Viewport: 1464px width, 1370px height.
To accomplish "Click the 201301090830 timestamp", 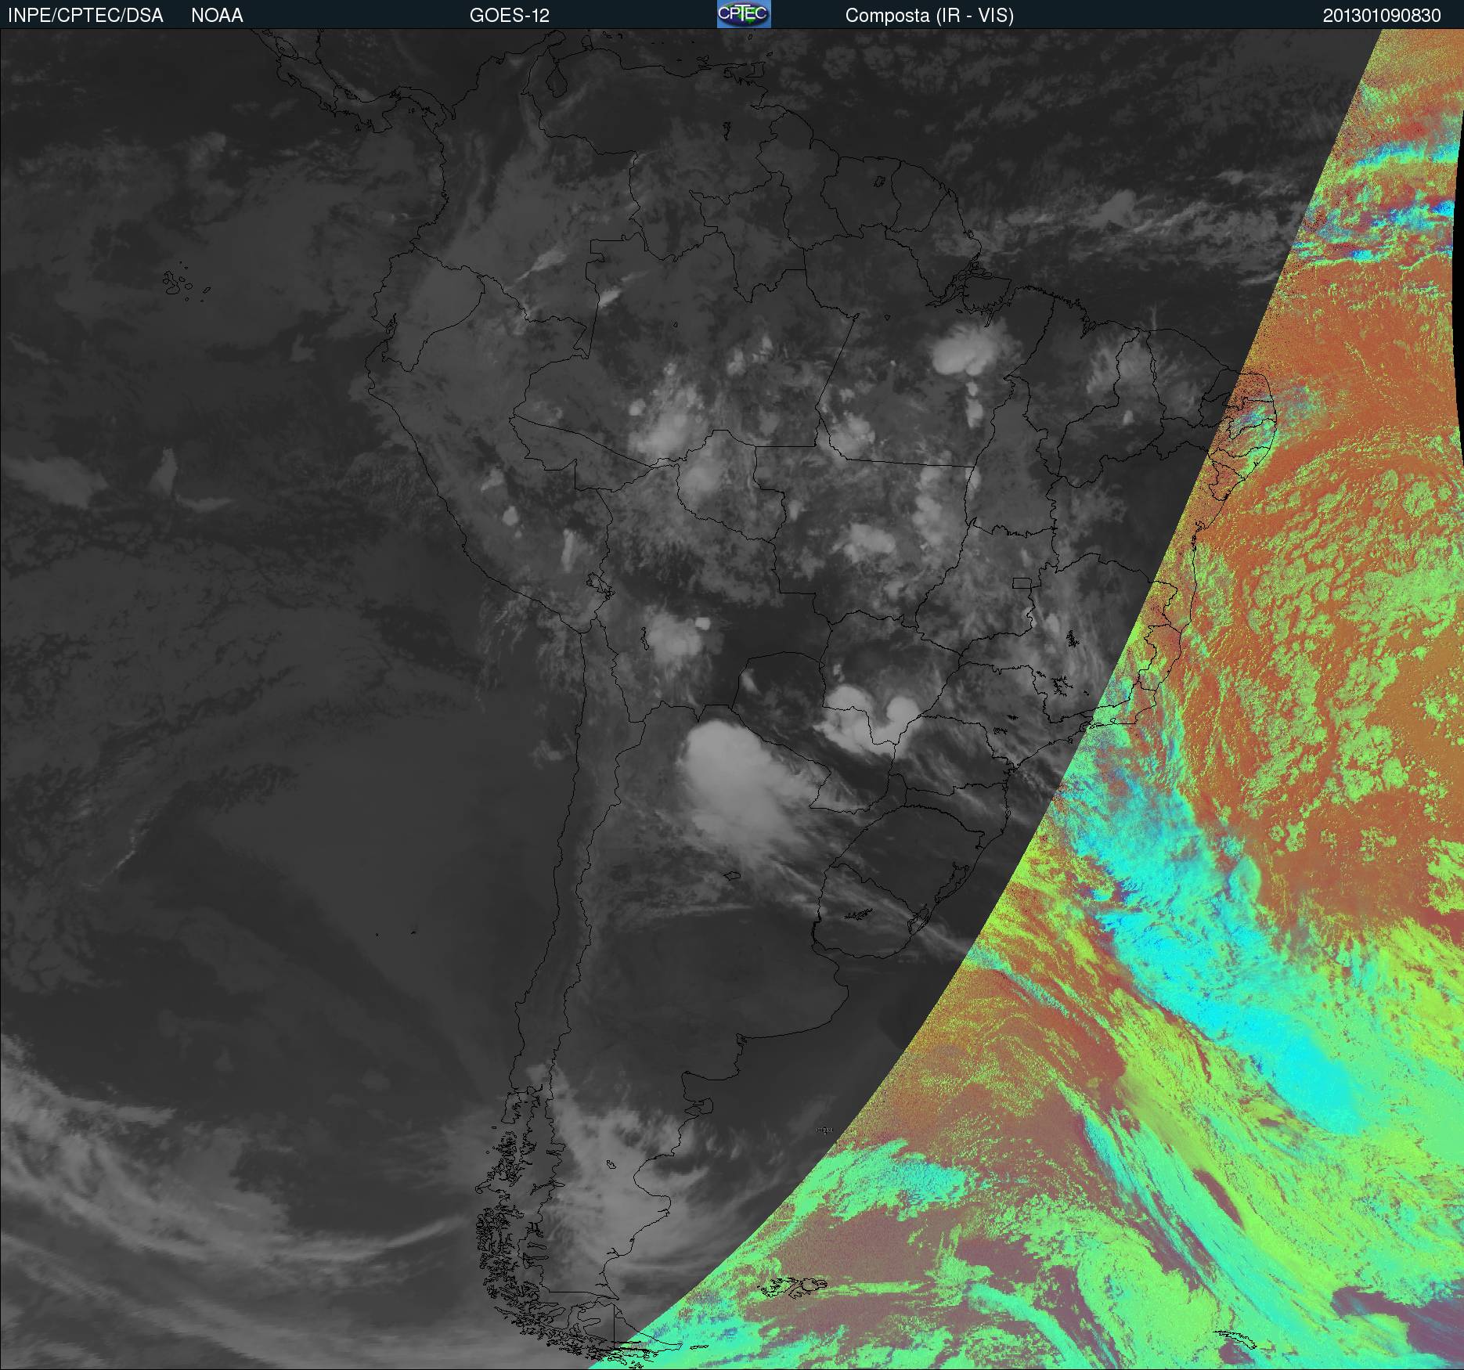I will [x=1382, y=16].
